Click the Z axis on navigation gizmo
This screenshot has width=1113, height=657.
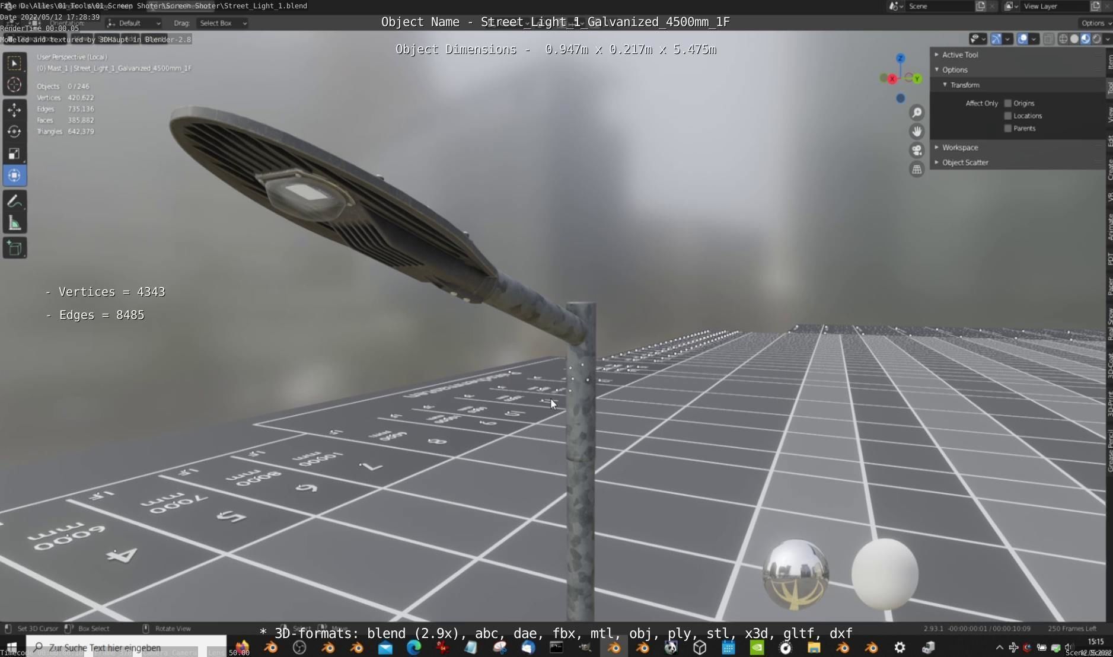[900, 58]
